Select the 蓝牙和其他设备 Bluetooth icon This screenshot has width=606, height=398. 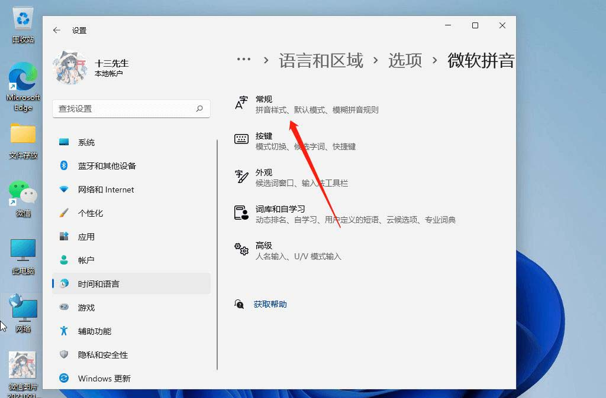pyautogui.click(x=64, y=165)
